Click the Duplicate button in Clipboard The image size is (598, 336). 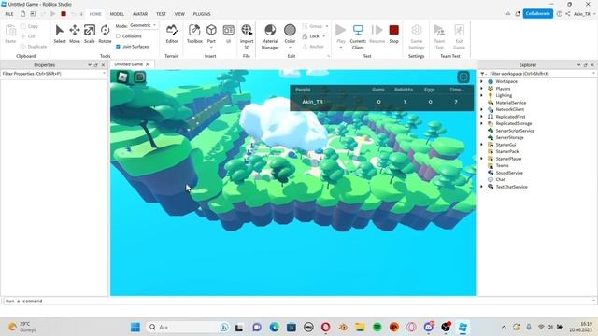[x=34, y=47]
